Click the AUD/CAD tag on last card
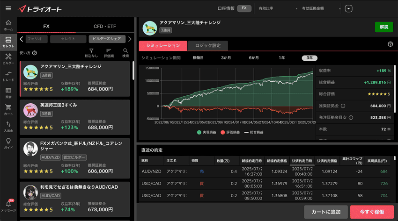398x221 pixels. (51, 196)
